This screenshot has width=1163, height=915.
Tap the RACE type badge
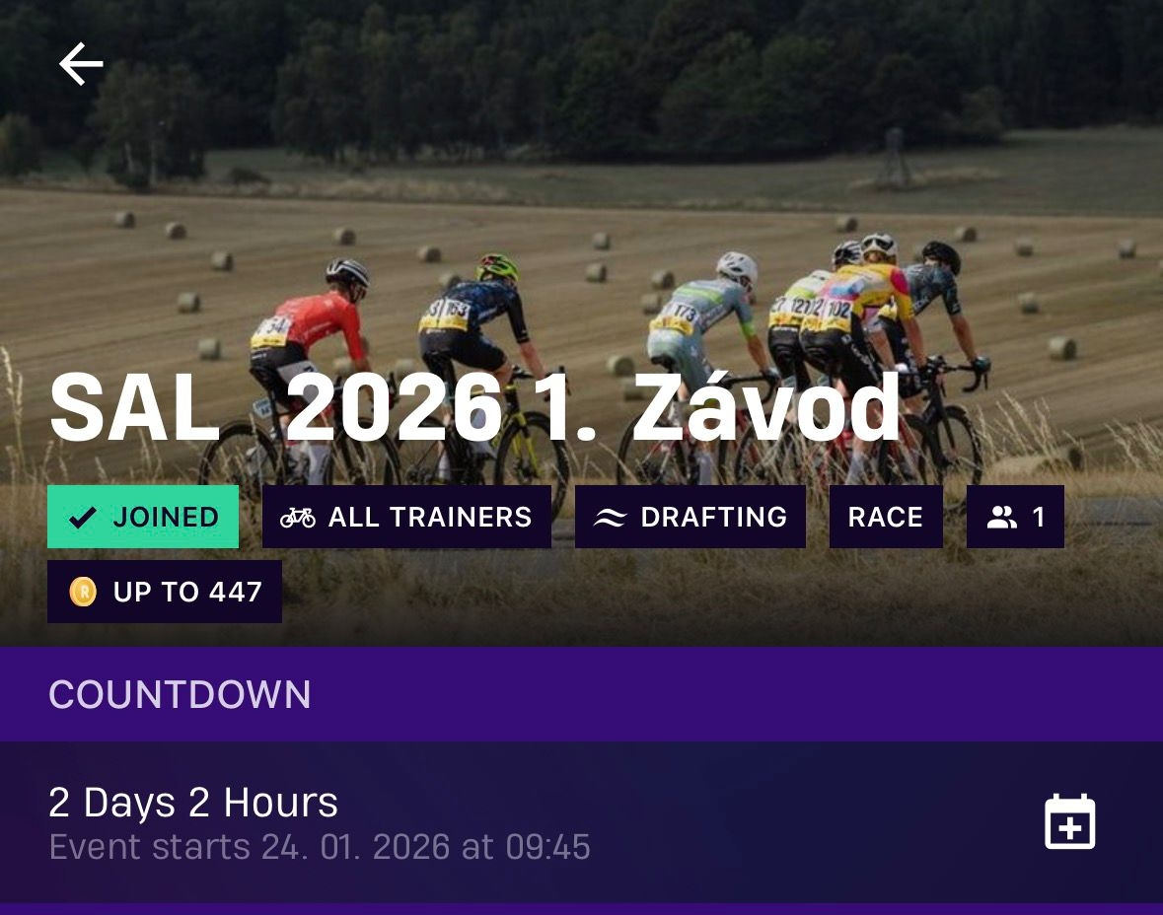coord(886,517)
